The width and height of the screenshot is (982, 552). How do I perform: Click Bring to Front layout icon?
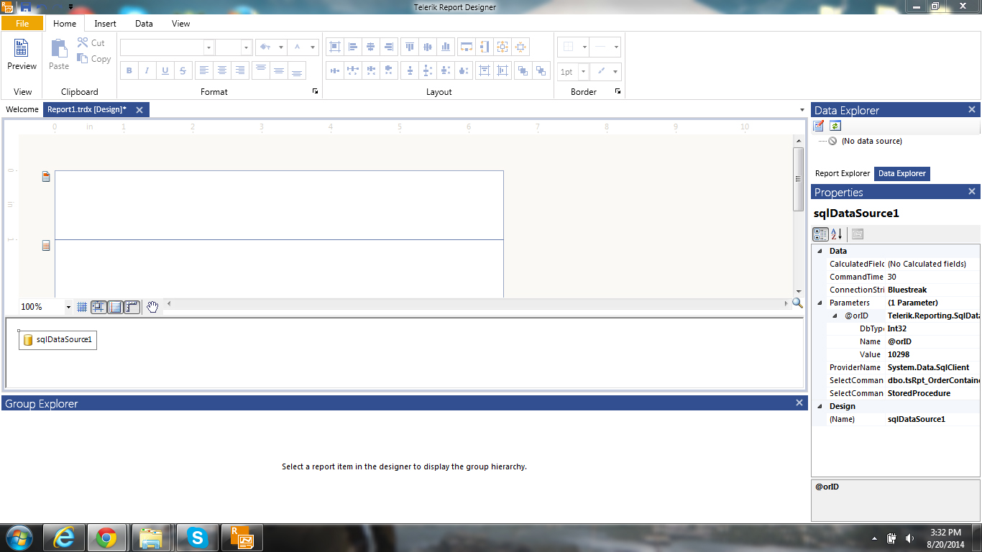click(x=522, y=70)
